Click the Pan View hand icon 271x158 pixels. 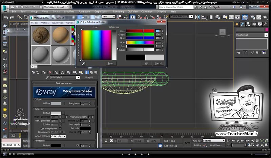pyautogui.click(x=257, y=145)
